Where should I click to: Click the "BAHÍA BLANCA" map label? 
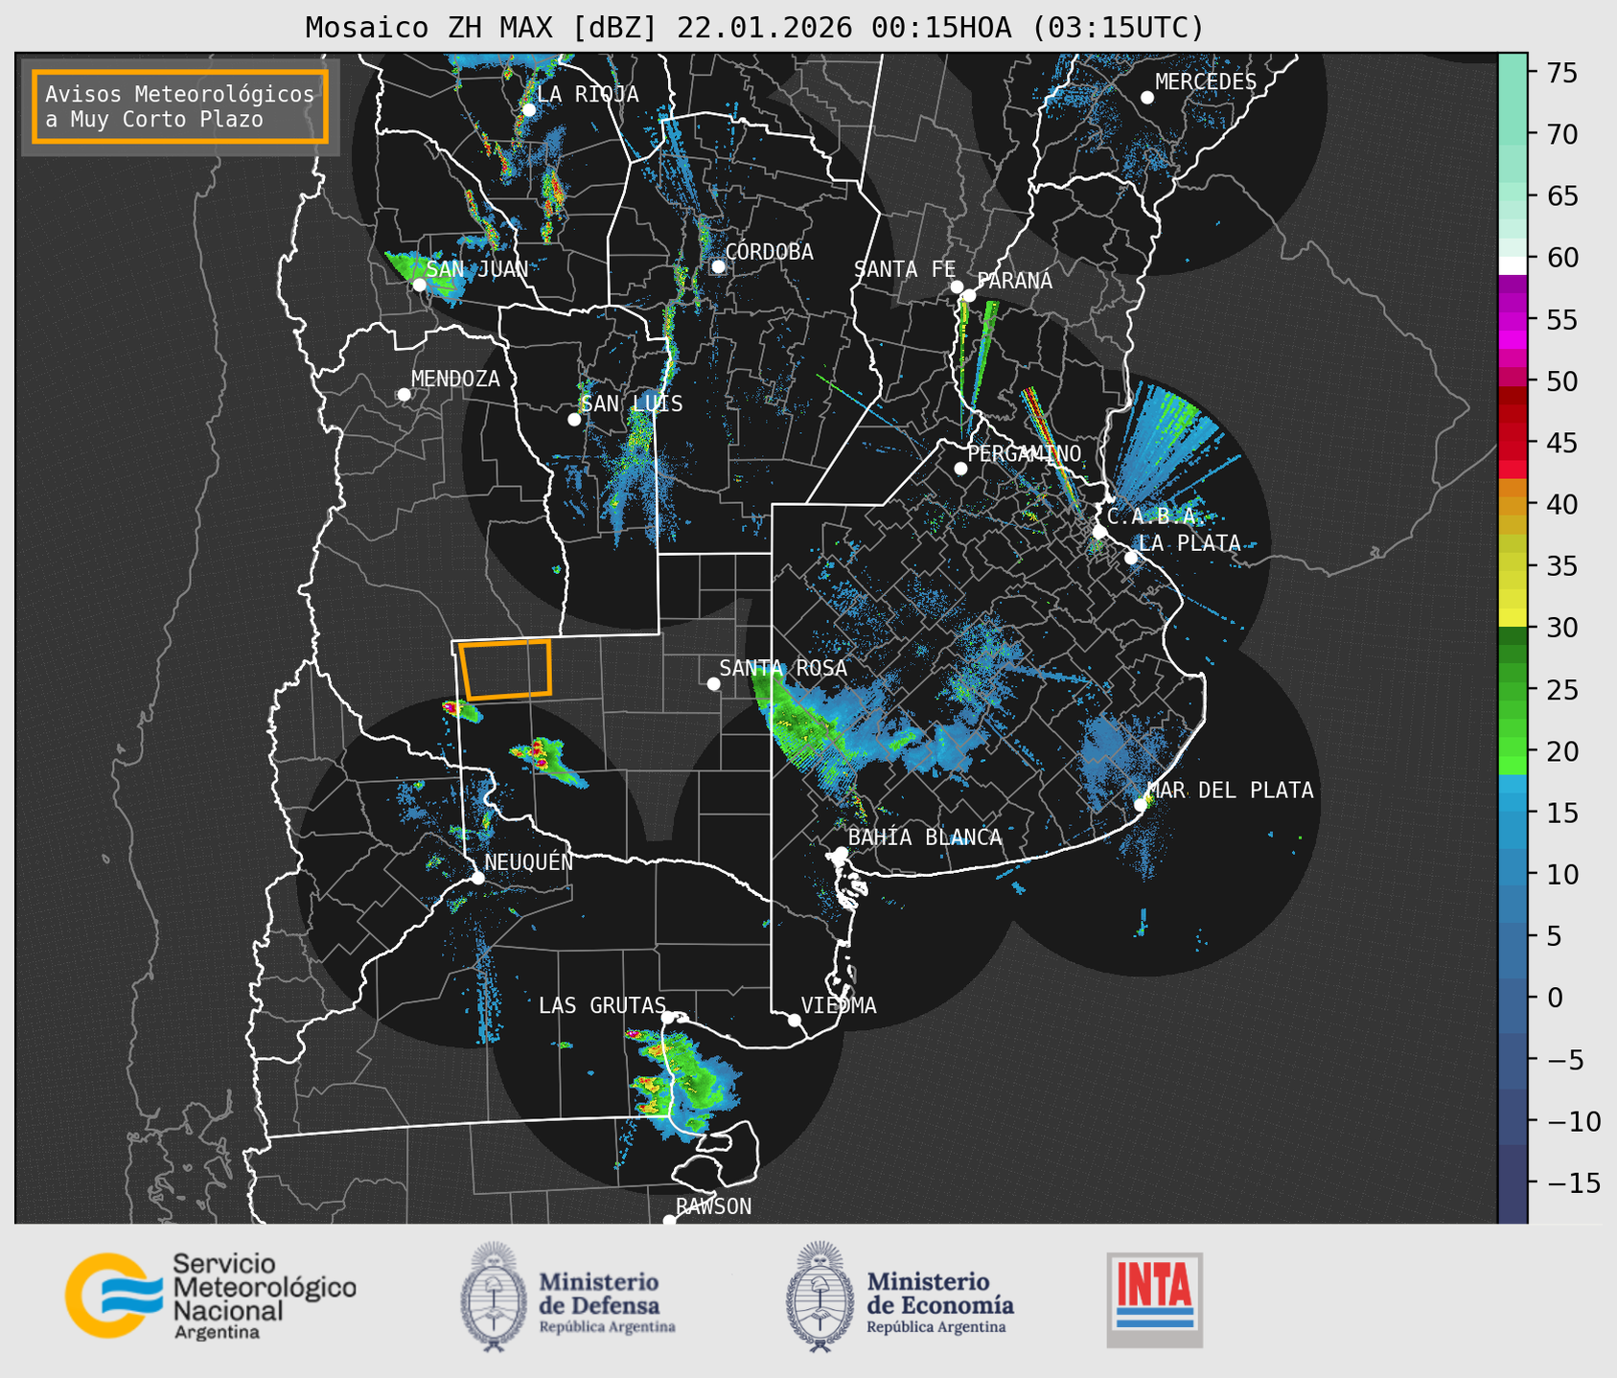(x=925, y=838)
